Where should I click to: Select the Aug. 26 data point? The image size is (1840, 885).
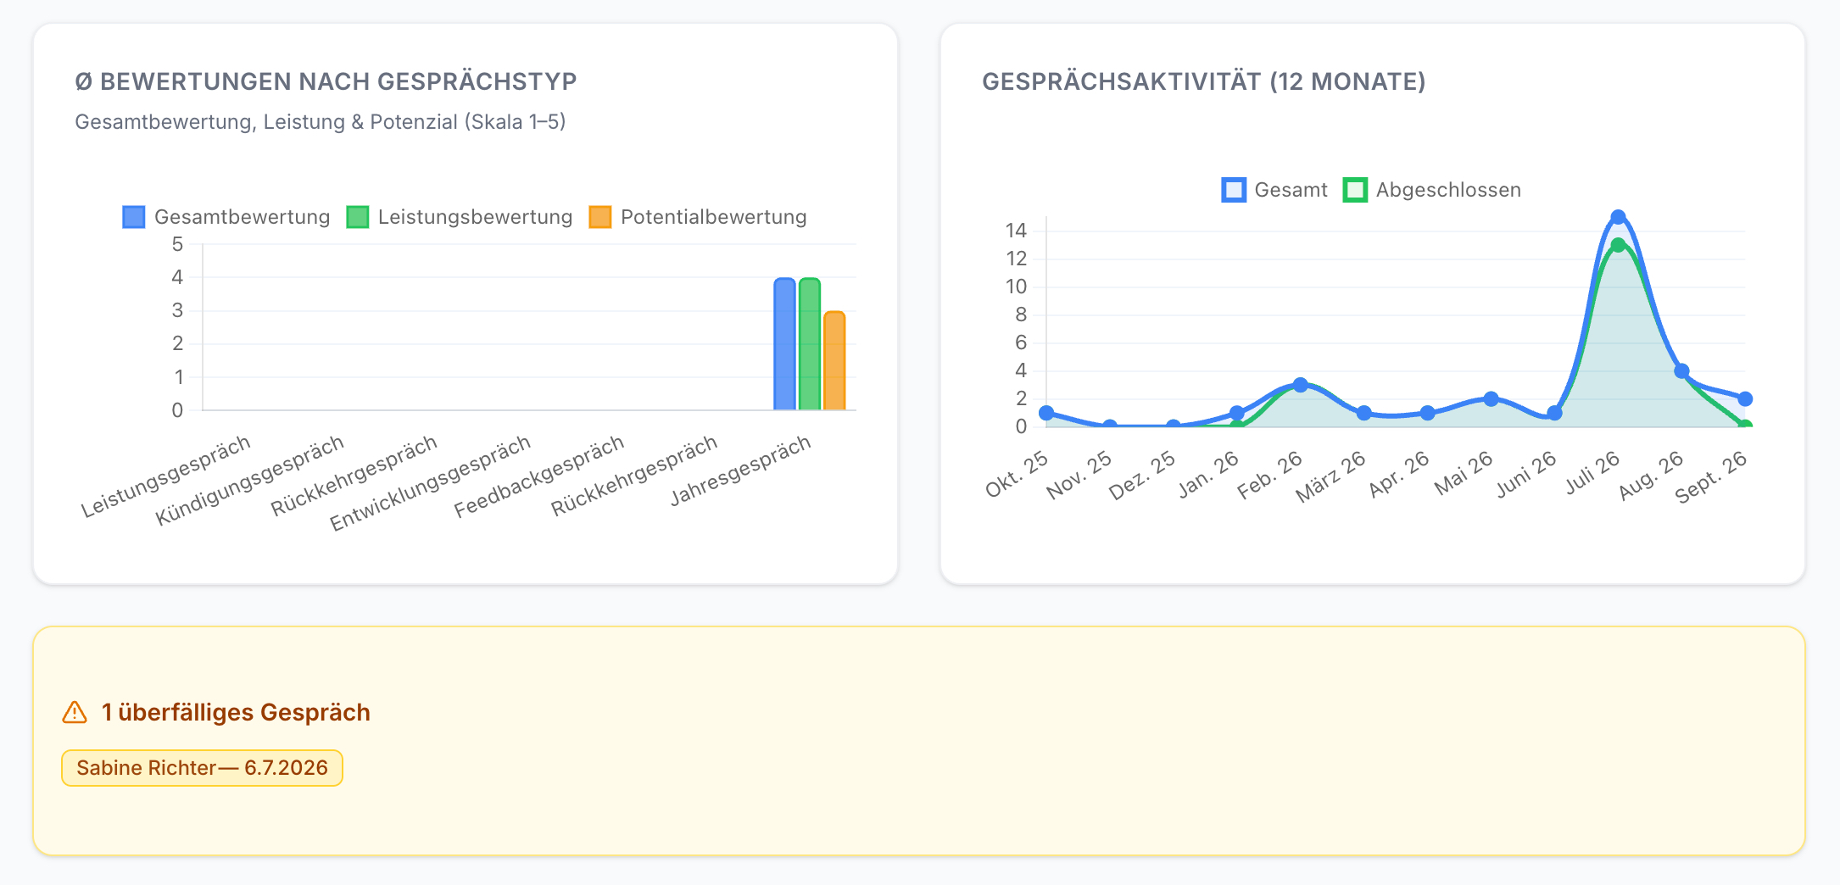tap(1681, 371)
